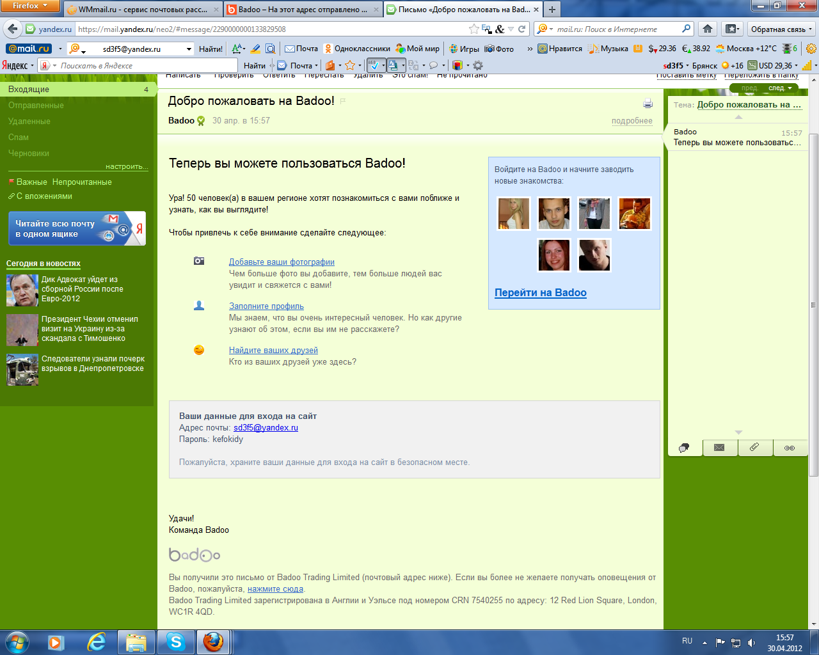Click the mail.ru logo on the toolbar
Viewport: 819px width, 655px height.
tap(29, 49)
